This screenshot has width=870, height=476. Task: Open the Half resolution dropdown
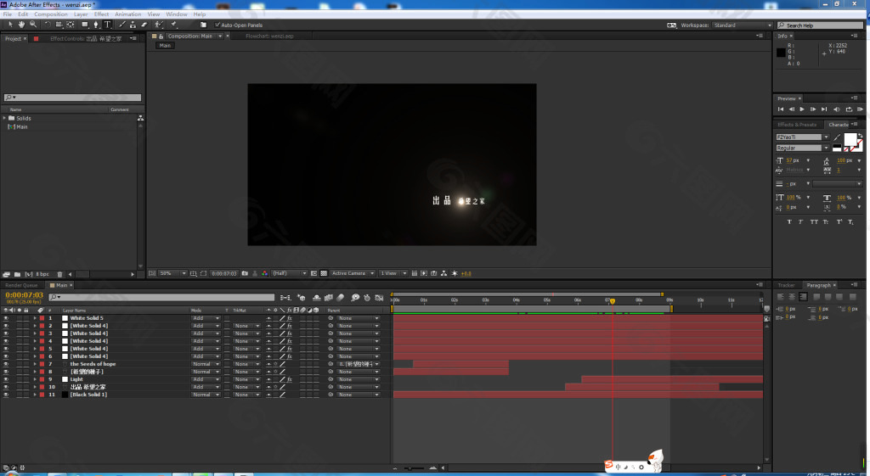click(x=289, y=273)
